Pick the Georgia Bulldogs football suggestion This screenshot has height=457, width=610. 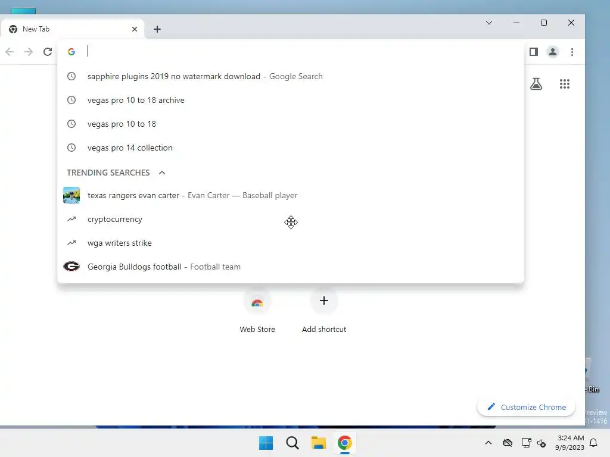[x=291, y=267]
